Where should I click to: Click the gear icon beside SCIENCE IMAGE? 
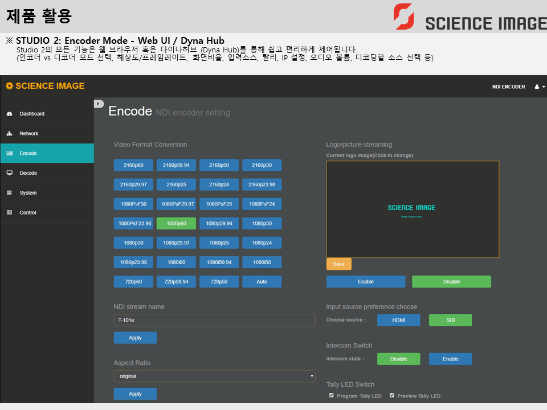click(x=10, y=86)
